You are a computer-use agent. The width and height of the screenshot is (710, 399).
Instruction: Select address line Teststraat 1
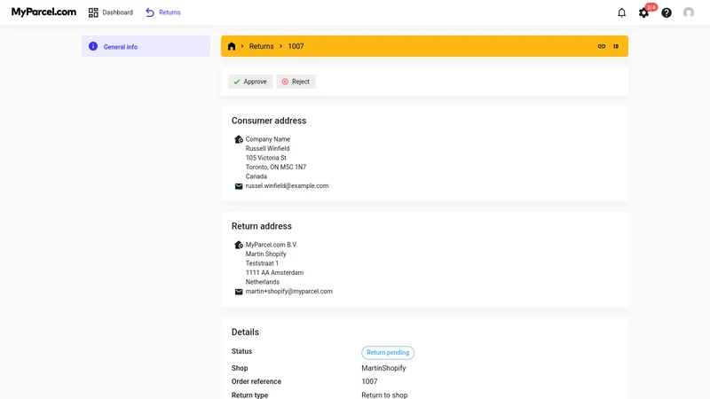[262, 263]
